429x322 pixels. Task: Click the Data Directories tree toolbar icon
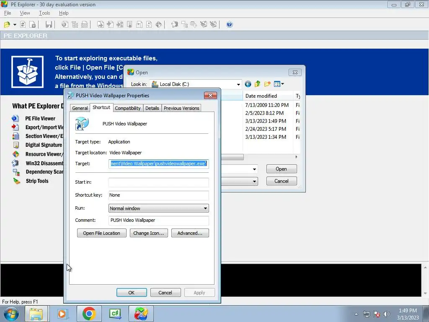tap(75, 25)
